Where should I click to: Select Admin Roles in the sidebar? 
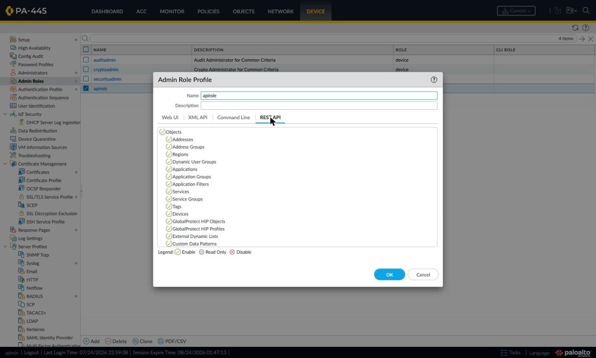(31, 81)
